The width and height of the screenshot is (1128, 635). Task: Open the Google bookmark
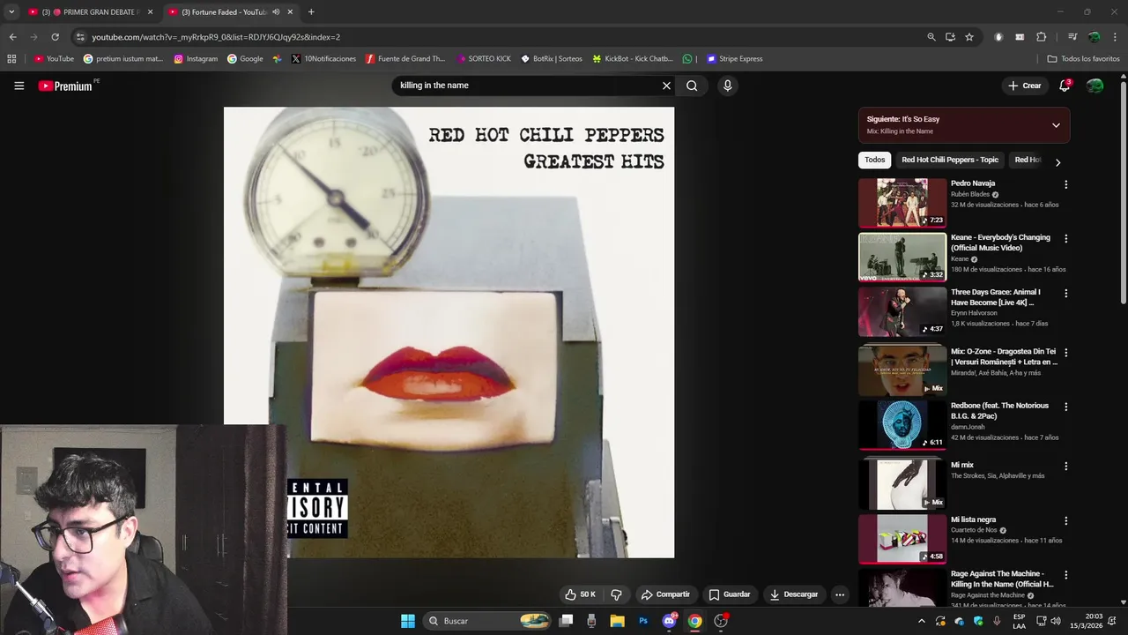245,59
